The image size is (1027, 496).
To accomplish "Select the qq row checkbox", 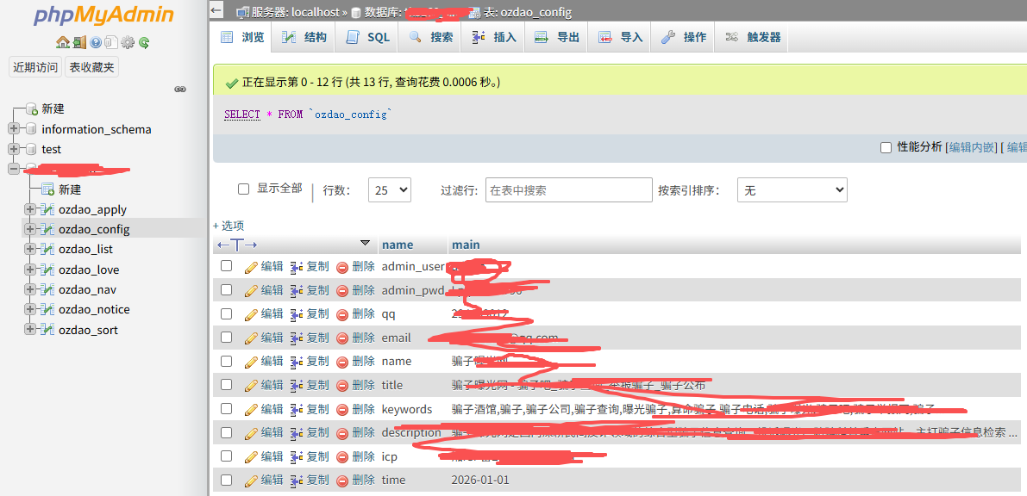I will coord(226,313).
